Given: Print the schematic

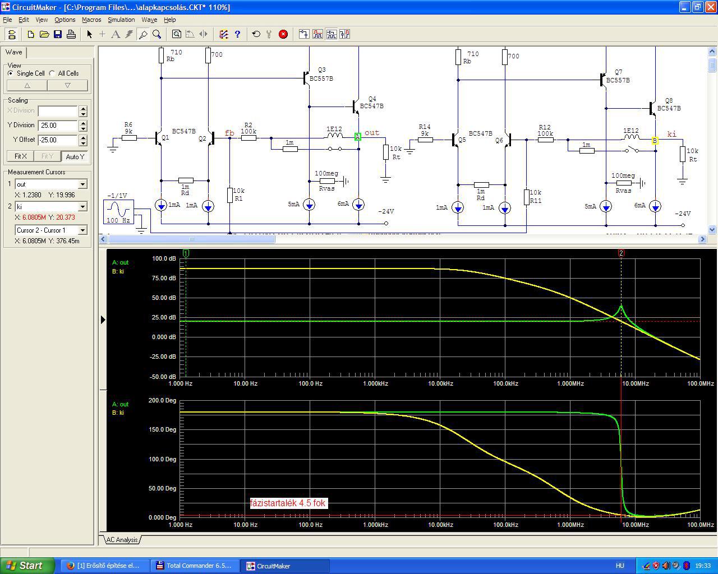Looking at the screenshot, I should click(x=71, y=34).
